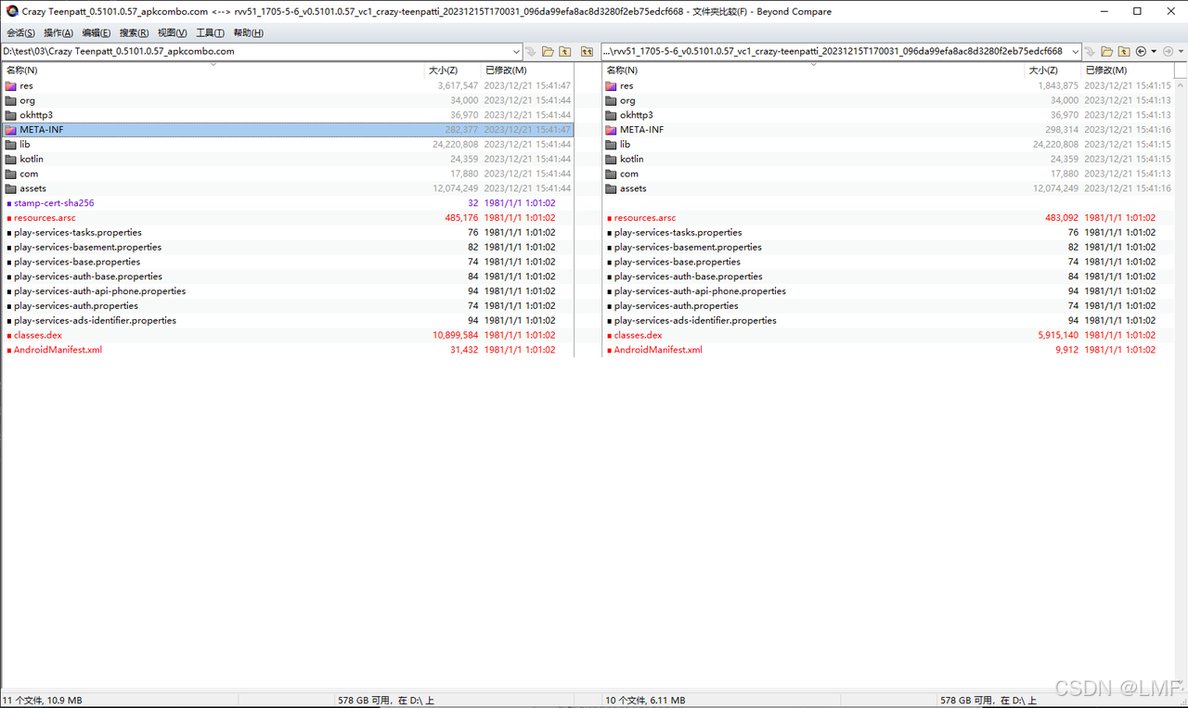Click left okhttp3 folder name
The height and width of the screenshot is (708, 1188).
(x=36, y=115)
